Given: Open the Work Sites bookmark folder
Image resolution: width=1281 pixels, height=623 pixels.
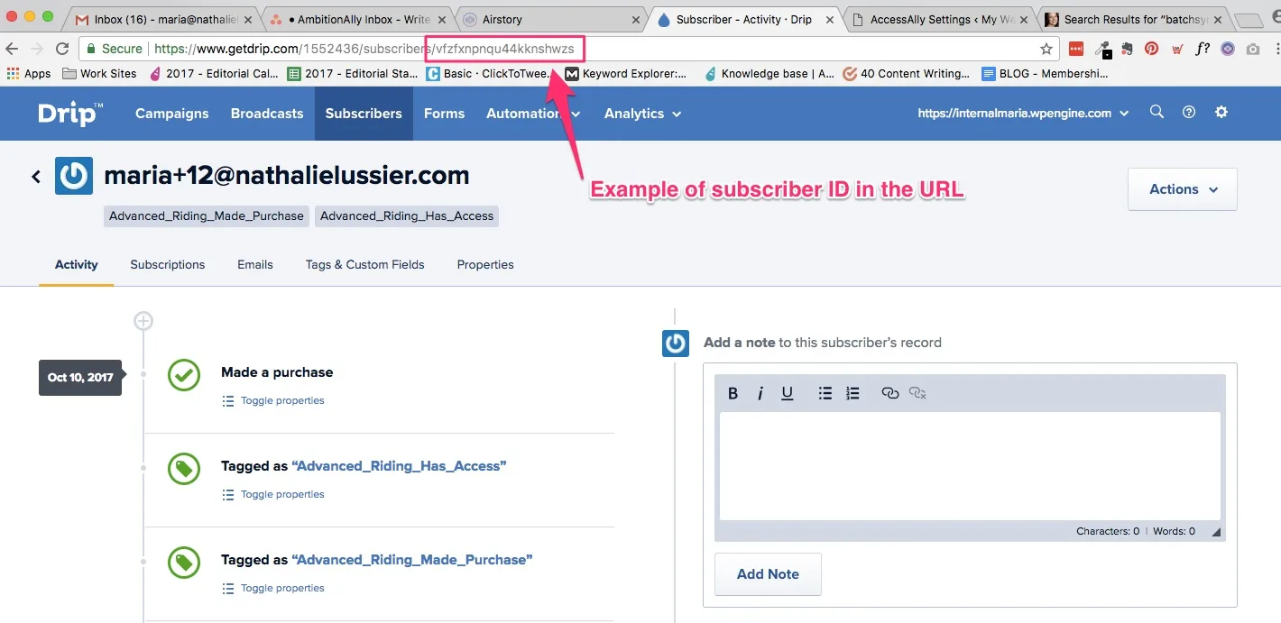Looking at the screenshot, I should pos(99,74).
